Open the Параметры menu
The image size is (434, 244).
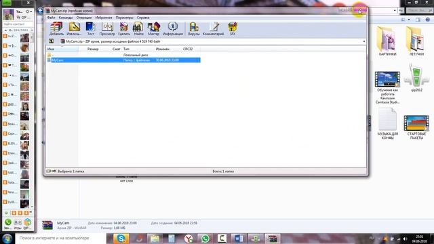[124, 18]
